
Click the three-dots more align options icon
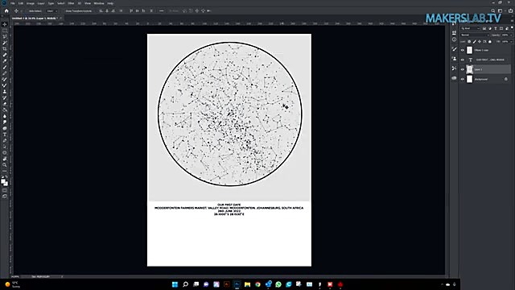(x=161, y=10)
